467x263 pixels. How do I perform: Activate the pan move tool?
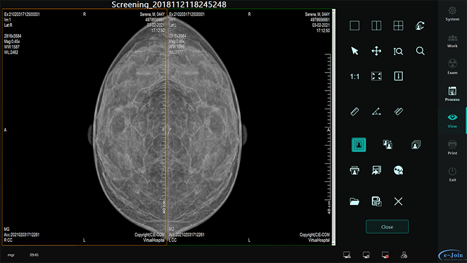coord(377,51)
